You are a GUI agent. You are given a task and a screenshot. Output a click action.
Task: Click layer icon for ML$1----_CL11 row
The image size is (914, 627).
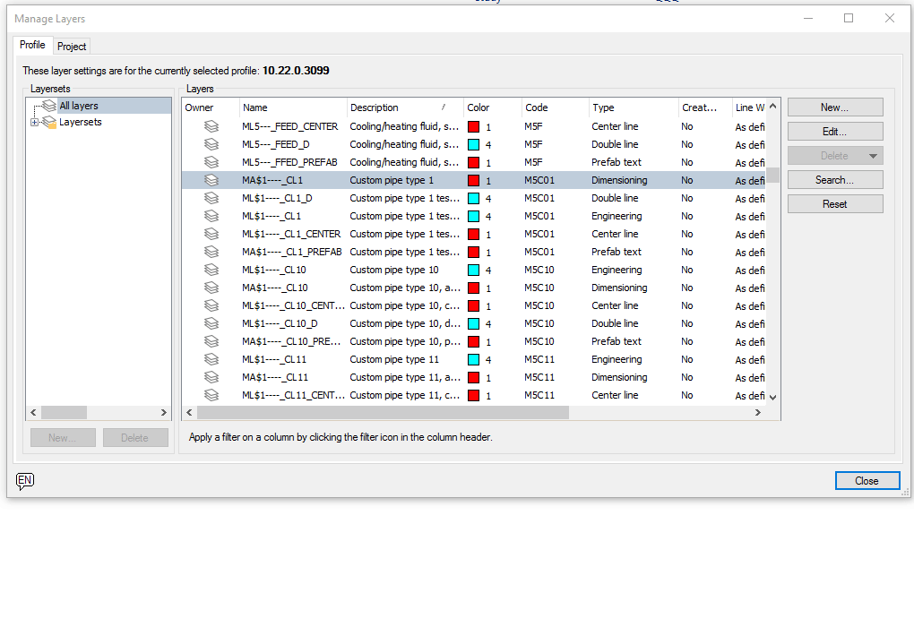point(211,359)
